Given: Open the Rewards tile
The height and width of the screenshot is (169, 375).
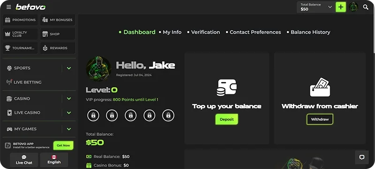Looking at the screenshot, I should pos(58,48).
